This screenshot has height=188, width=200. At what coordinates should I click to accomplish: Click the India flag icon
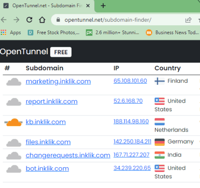160,155
